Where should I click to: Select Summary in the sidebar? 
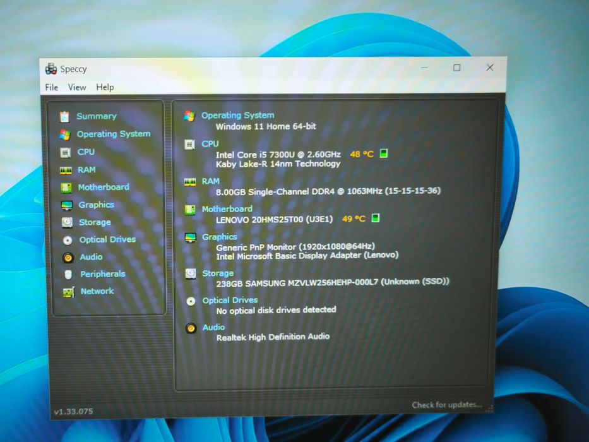97,116
